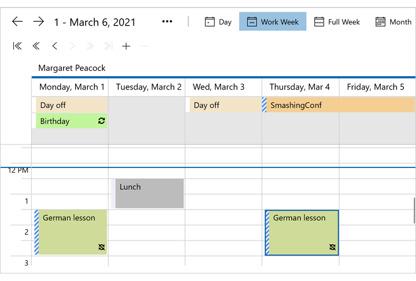Viewport: 416px width, 281px height.
Task: Click the Thursday, Mar 4 date header
Action: pyautogui.click(x=300, y=87)
